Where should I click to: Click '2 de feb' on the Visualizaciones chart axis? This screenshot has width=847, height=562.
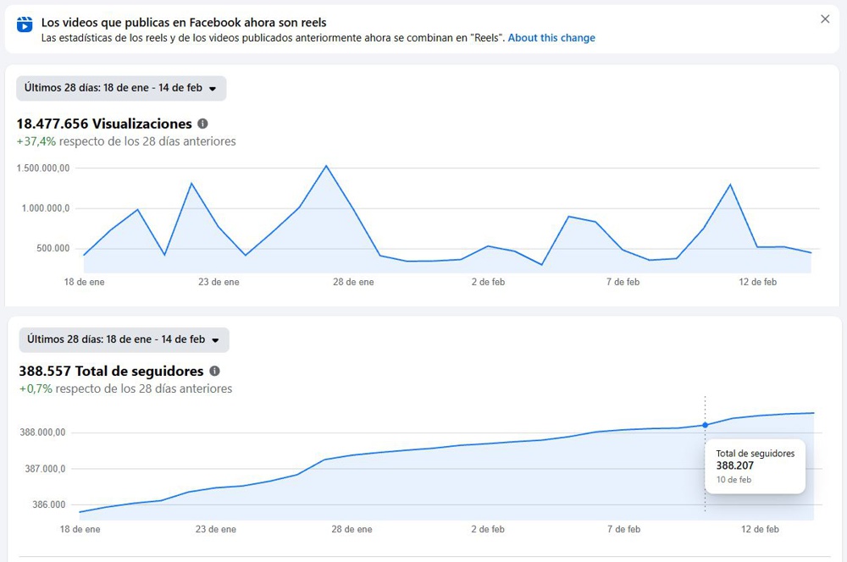click(489, 282)
